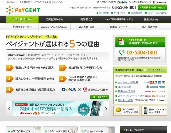Image resolution: width=171 pixels, height=133 pixels.
Task: Click the docomo logo on banner
Action: pos(26,113)
